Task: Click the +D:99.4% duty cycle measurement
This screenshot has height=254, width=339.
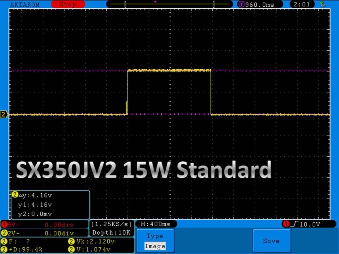Action: (25, 249)
